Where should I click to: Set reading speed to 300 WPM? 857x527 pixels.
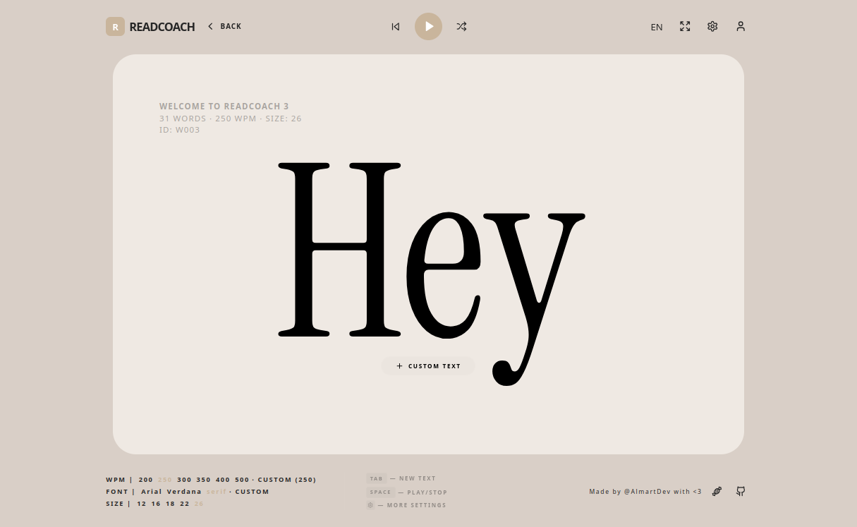coord(184,480)
